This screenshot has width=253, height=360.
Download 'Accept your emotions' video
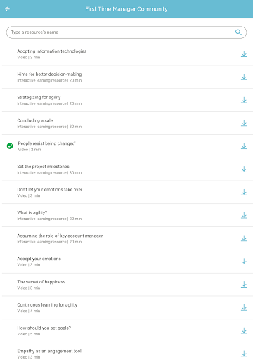click(244, 262)
